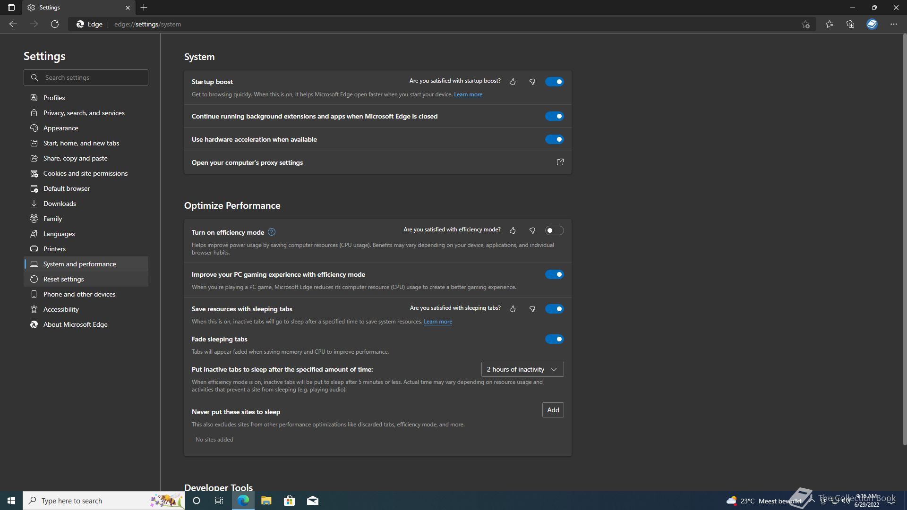
Task: Go to Phone and other devices
Action: click(x=86, y=294)
